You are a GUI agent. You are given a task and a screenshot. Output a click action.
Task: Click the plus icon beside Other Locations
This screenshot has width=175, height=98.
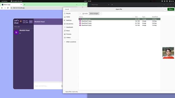65,42
